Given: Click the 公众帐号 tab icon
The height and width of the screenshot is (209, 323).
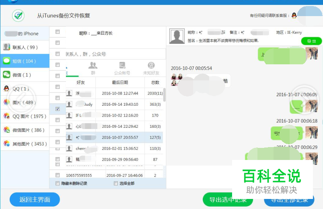Looking at the screenshot, I should (122, 65).
